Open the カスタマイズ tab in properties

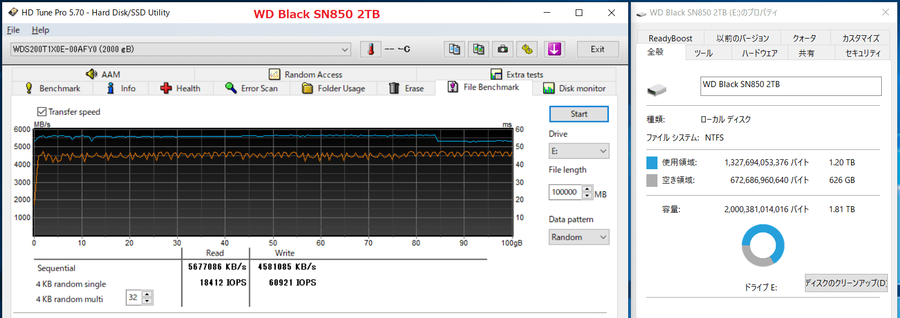pyautogui.click(x=860, y=38)
